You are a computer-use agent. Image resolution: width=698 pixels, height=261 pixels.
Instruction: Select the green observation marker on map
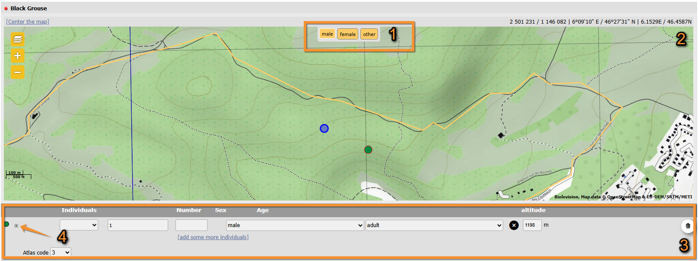(368, 150)
